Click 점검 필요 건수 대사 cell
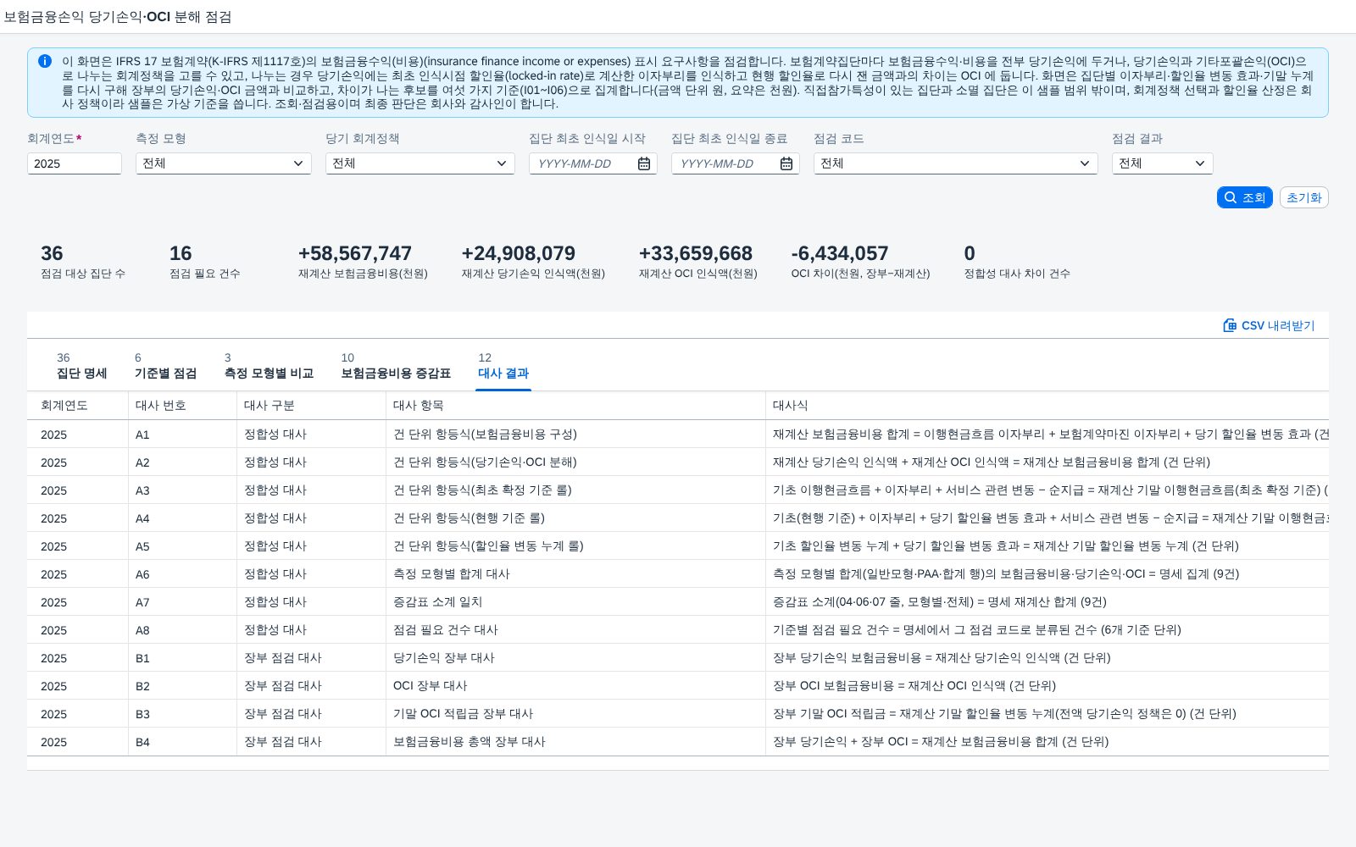 point(576,630)
